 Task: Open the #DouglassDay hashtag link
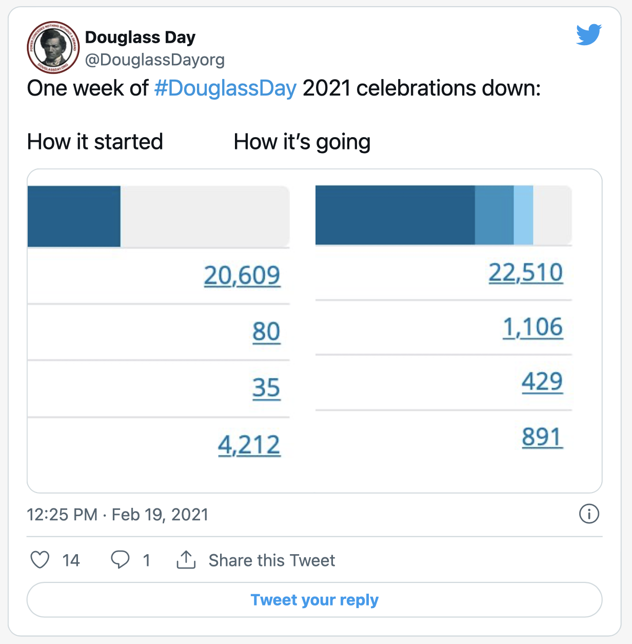pos(225,88)
